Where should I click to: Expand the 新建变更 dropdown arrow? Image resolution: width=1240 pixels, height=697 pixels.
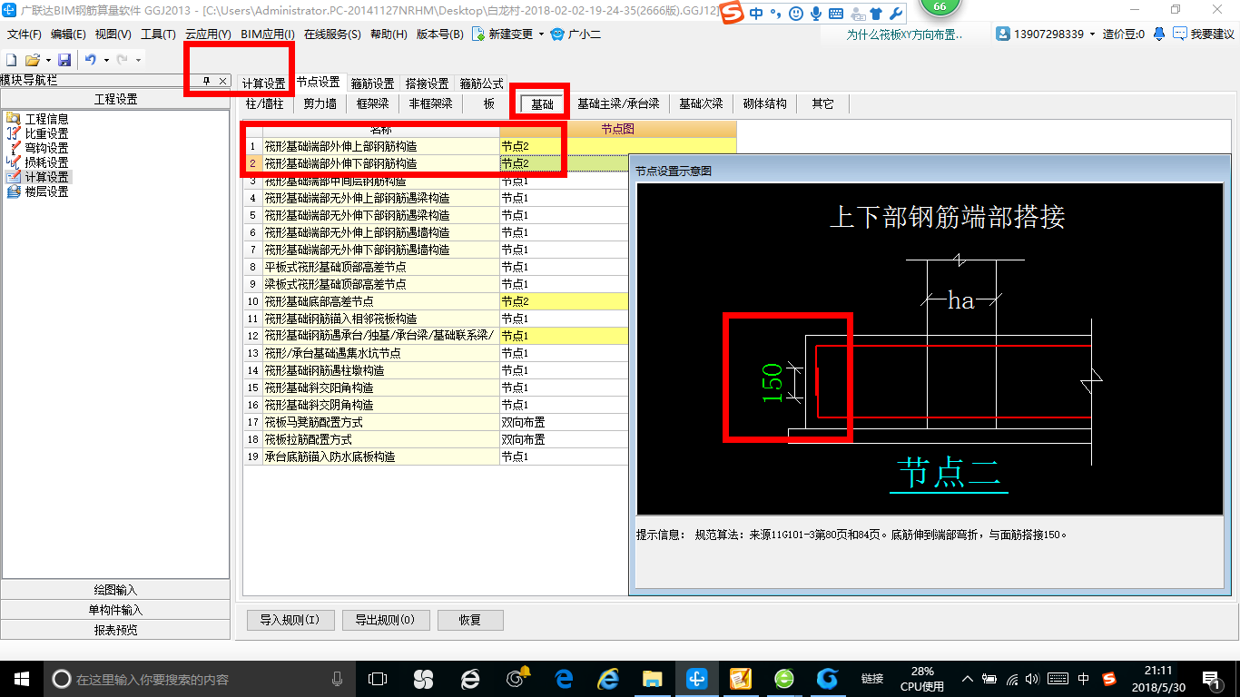(541, 34)
